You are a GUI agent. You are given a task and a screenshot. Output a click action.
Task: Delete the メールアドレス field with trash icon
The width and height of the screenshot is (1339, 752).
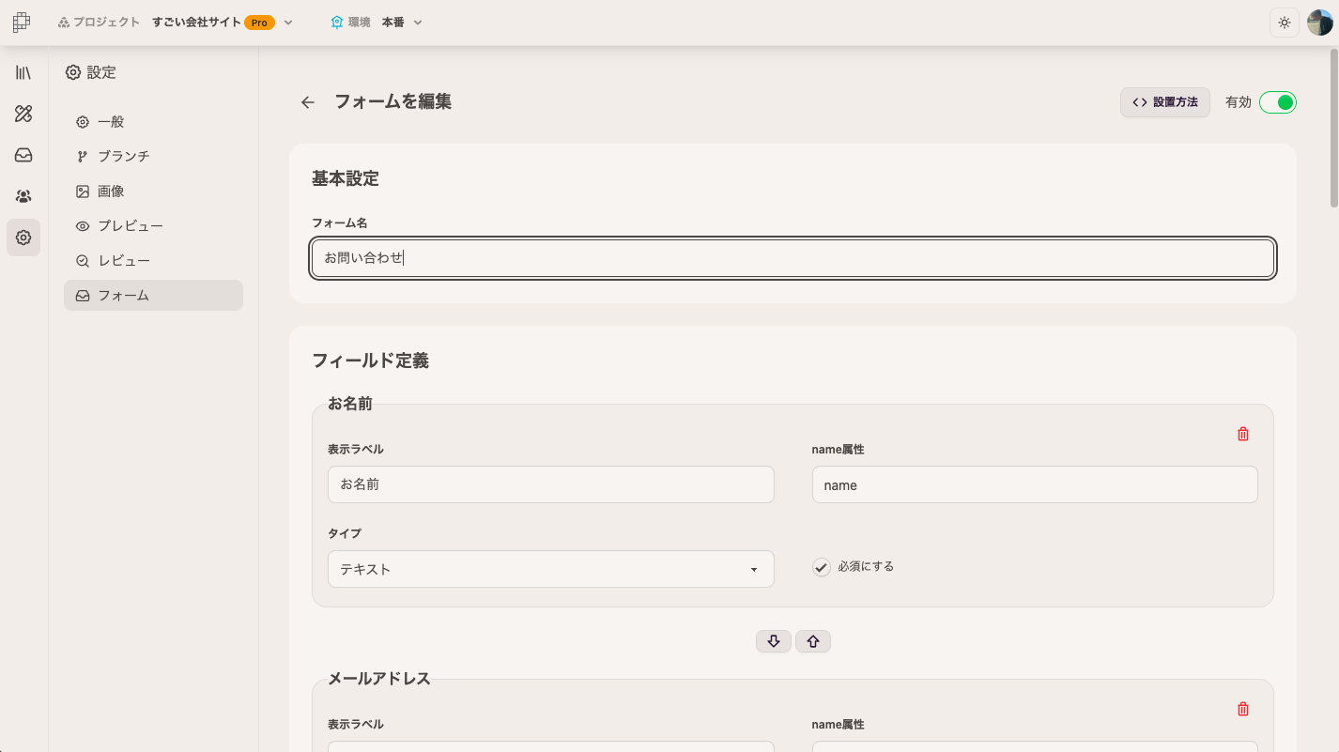[1243, 709]
